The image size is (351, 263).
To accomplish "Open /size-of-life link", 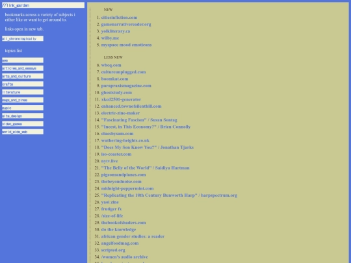I will tap(112, 216).
